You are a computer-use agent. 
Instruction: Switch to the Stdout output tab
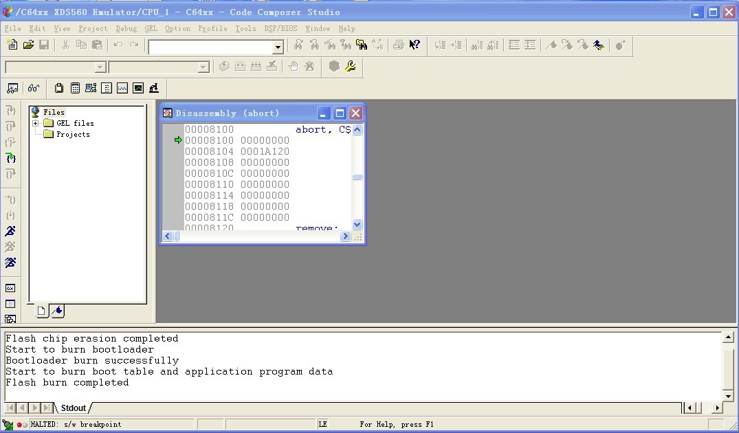click(x=74, y=408)
